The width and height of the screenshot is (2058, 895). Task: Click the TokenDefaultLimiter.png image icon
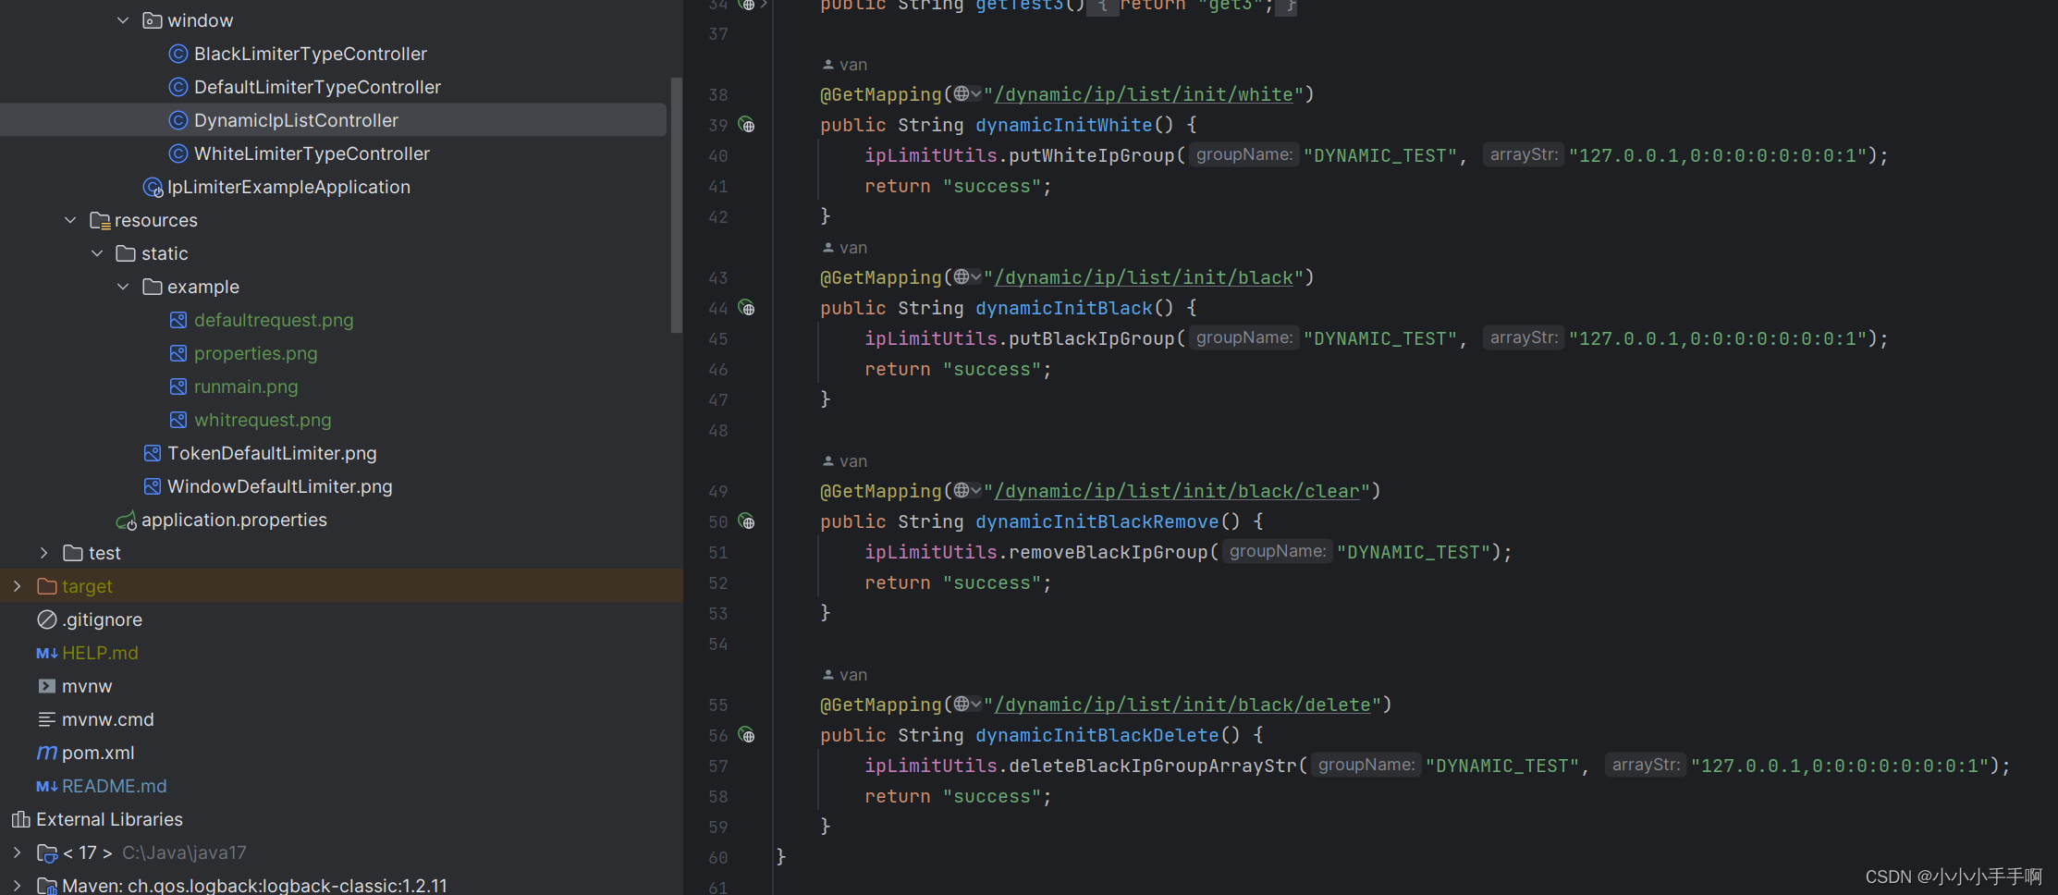pos(153,453)
